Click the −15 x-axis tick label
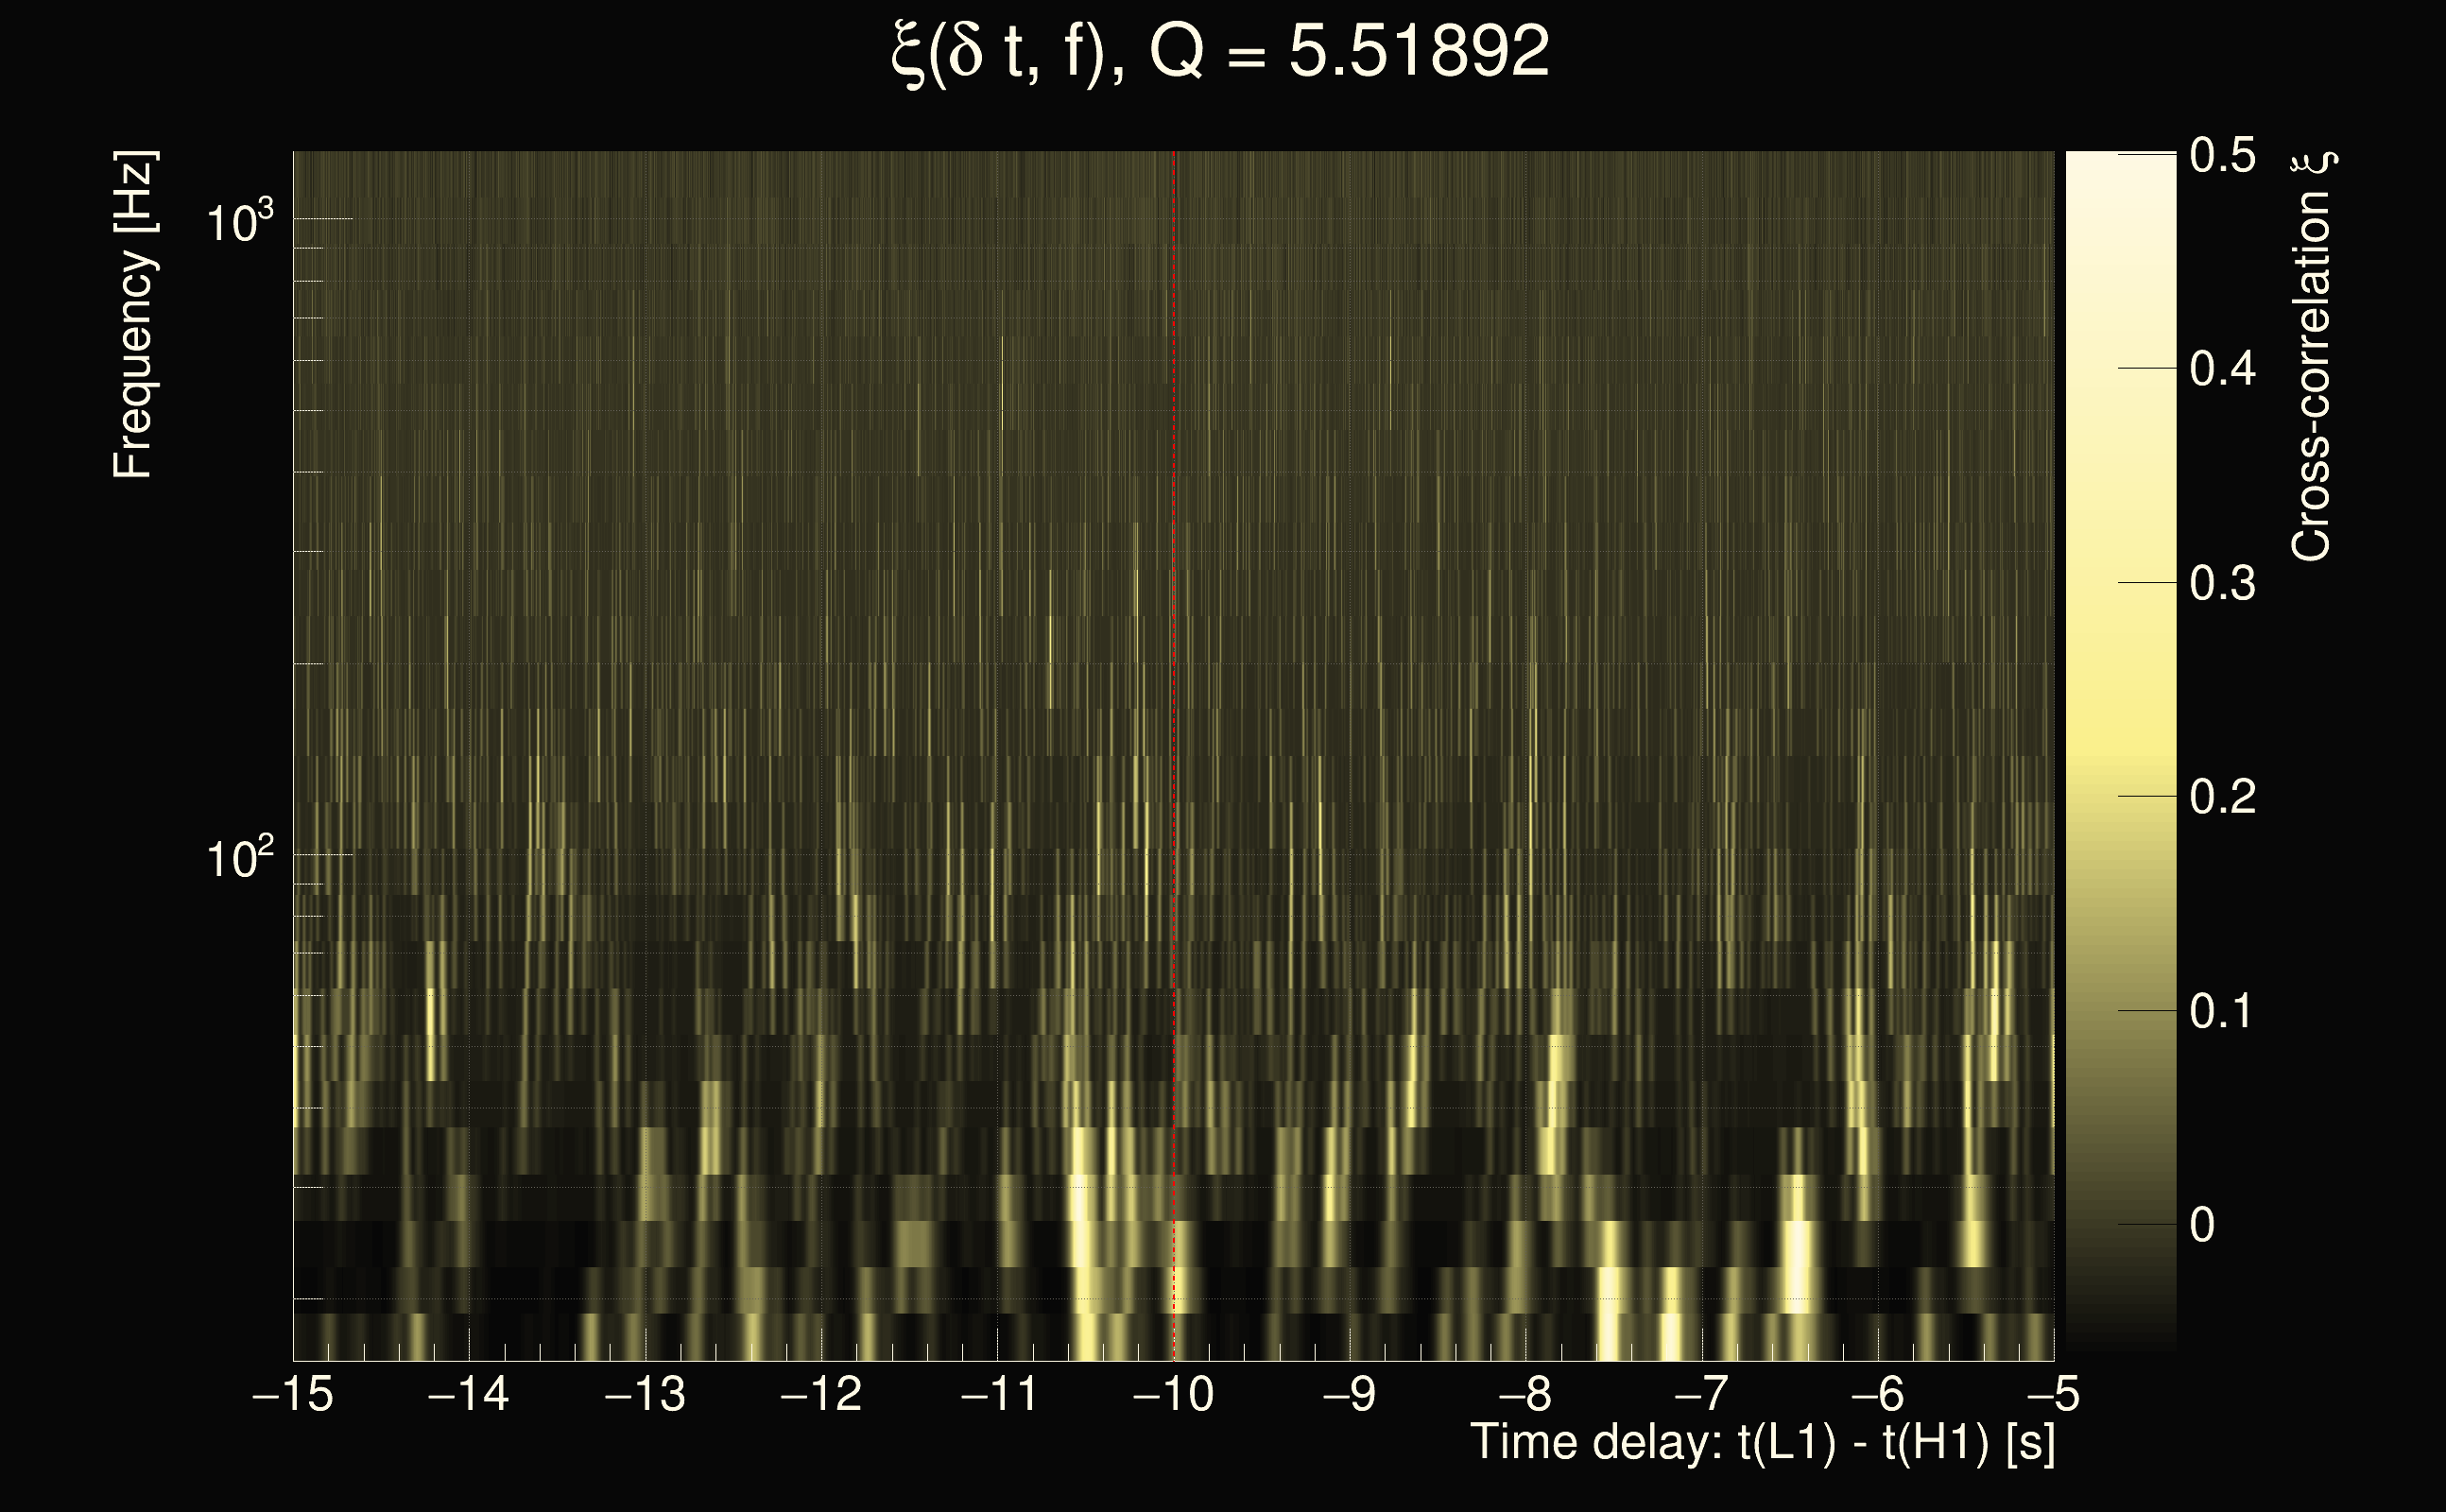Image resolution: width=2446 pixels, height=1512 pixels. click(x=293, y=1394)
